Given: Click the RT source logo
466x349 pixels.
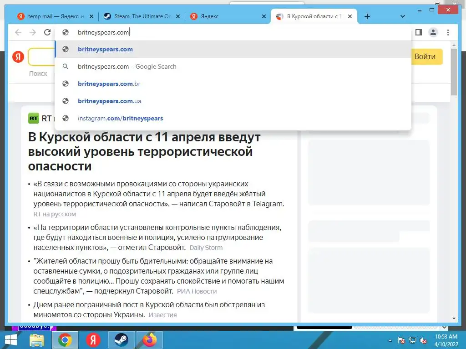Looking at the screenshot, I should (34, 118).
